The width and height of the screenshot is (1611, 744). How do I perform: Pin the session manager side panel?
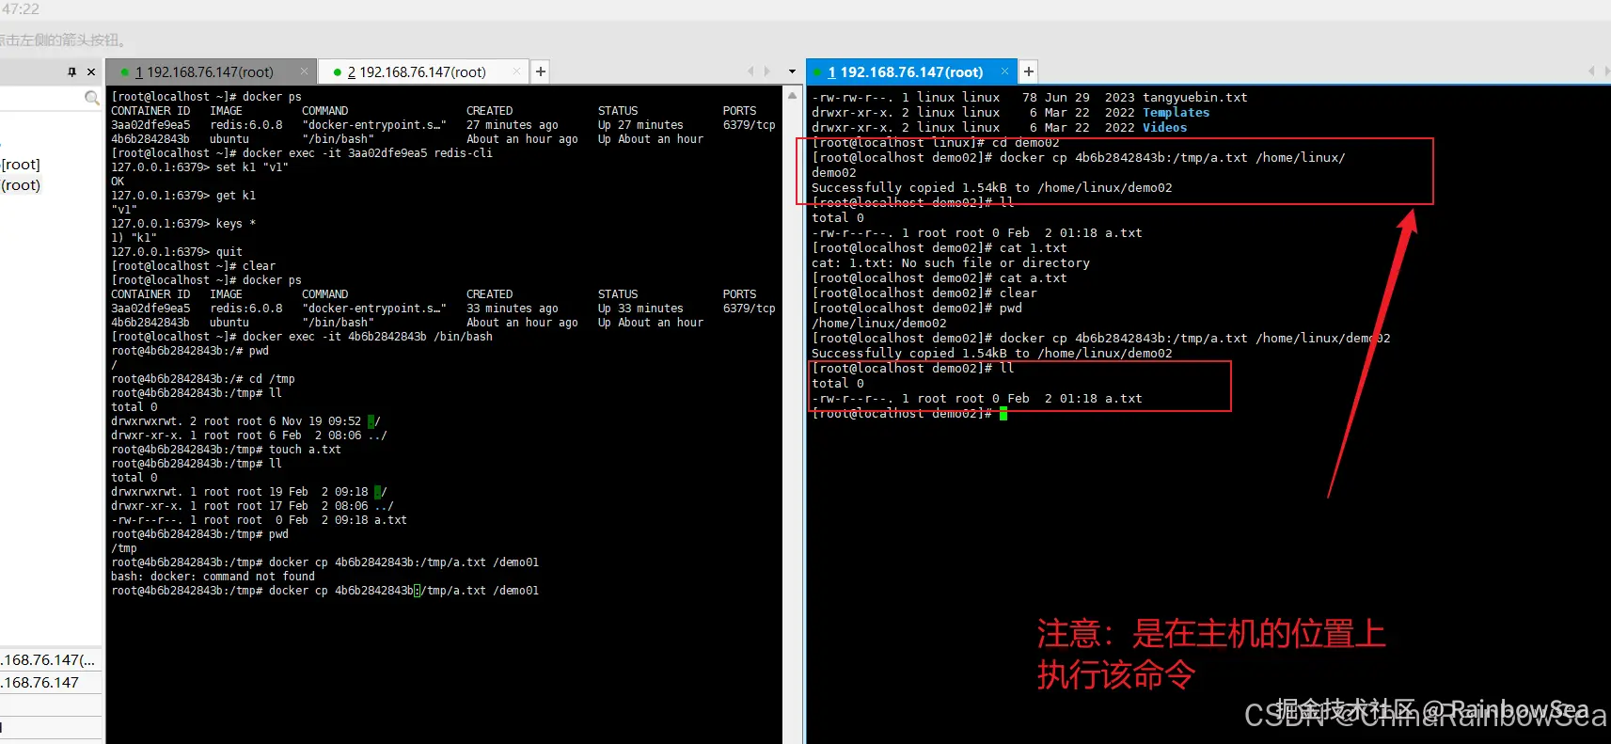71,71
